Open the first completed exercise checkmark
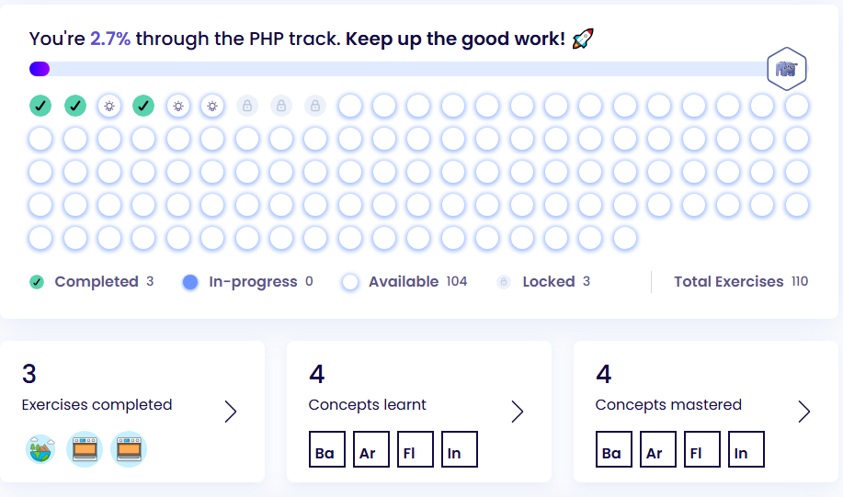 40,106
